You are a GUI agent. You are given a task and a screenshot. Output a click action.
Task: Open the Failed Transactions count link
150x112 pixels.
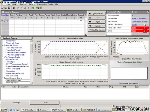click(x=134, y=28)
